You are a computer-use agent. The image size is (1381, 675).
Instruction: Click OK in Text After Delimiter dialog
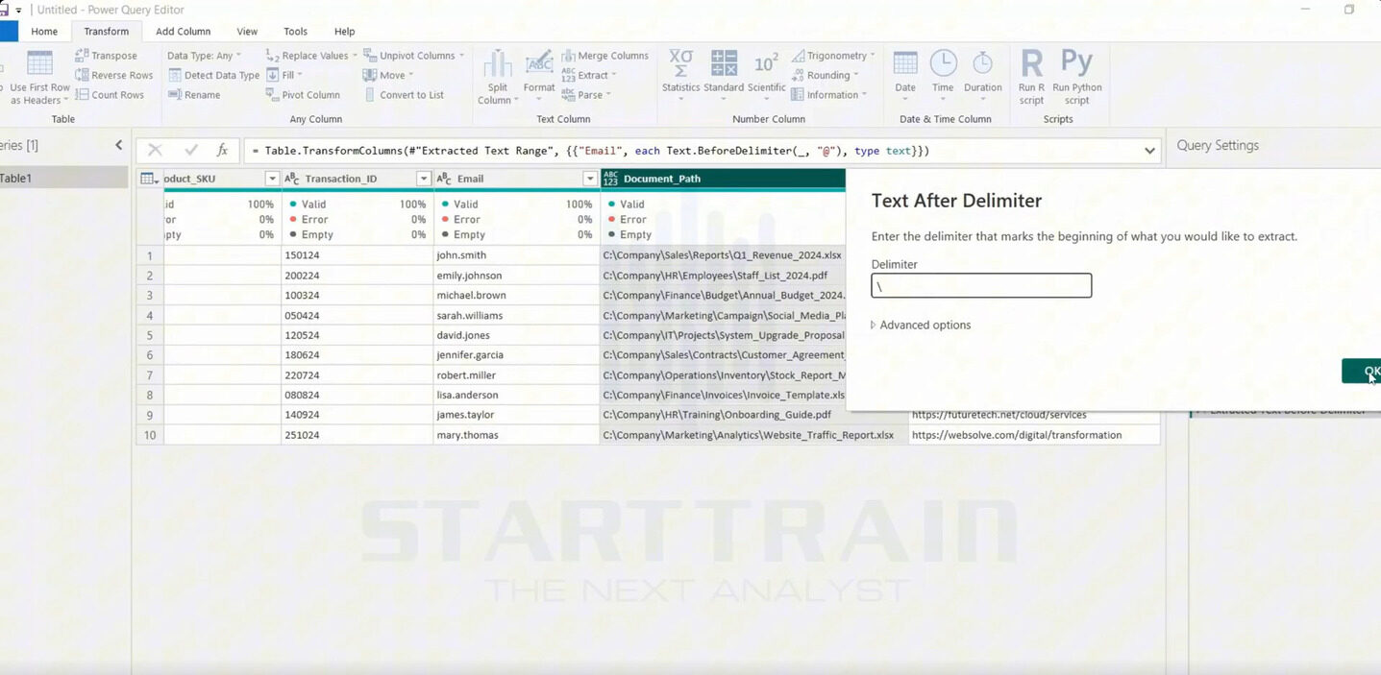click(x=1362, y=372)
